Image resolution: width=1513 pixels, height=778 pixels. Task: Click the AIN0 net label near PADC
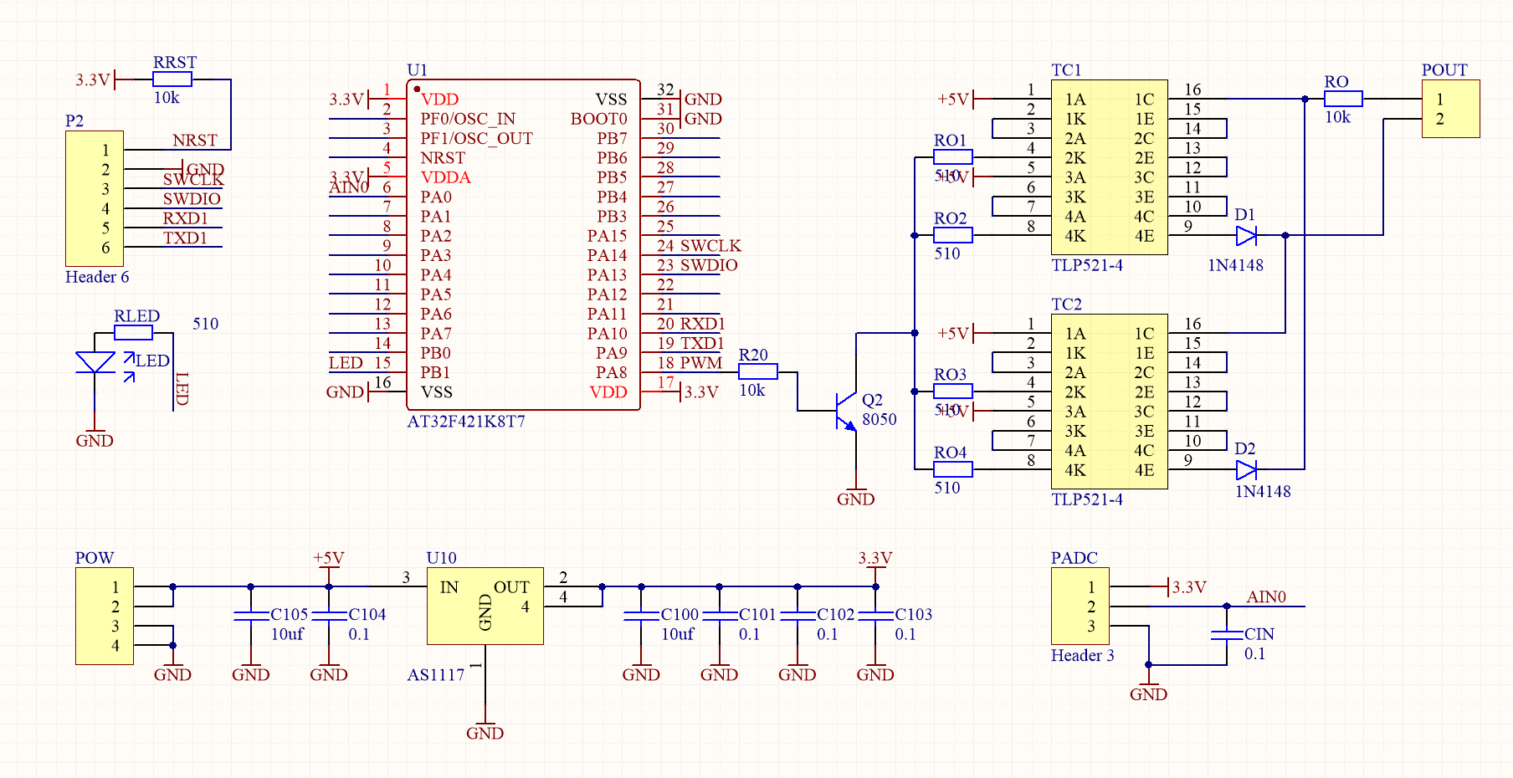tap(1266, 597)
